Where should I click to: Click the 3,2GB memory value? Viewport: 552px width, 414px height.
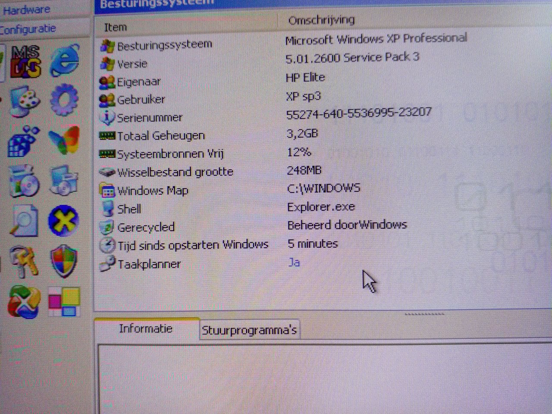click(302, 133)
